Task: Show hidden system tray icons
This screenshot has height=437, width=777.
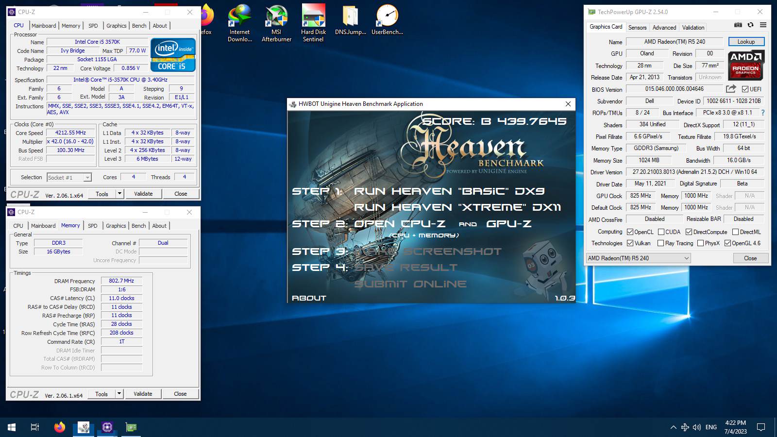Action: (673, 427)
